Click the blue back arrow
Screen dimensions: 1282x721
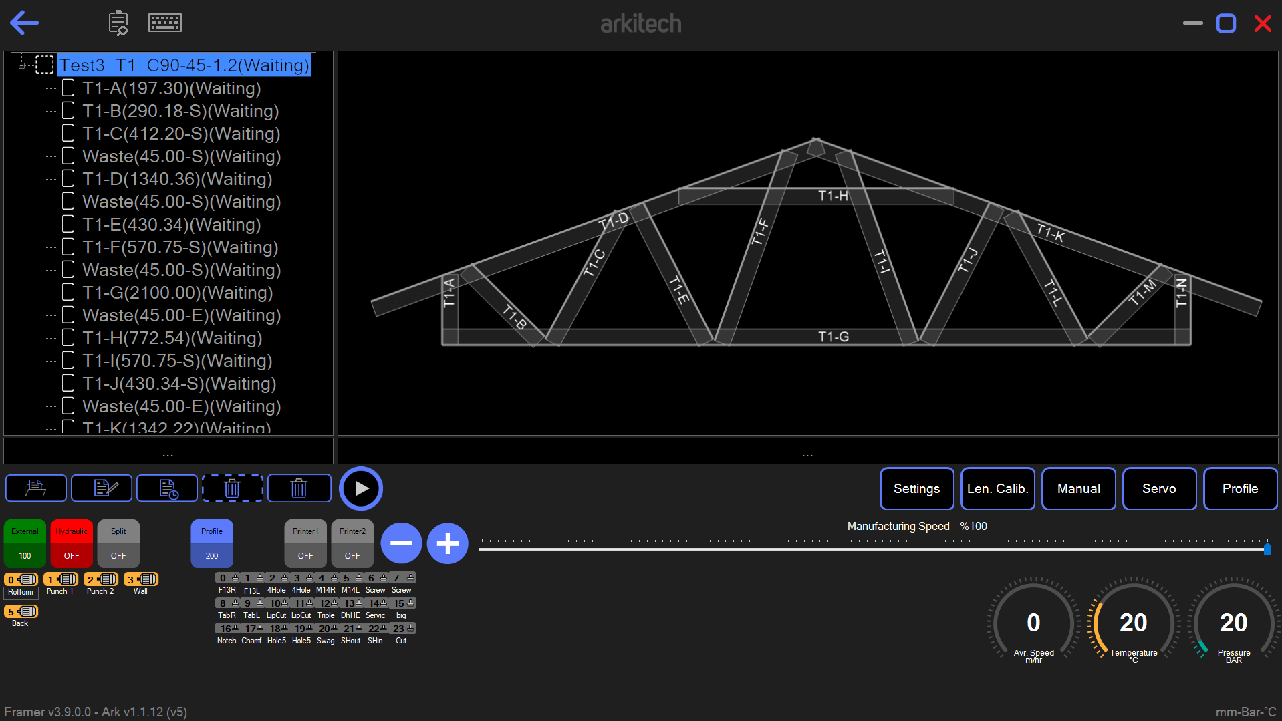pyautogui.click(x=24, y=22)
